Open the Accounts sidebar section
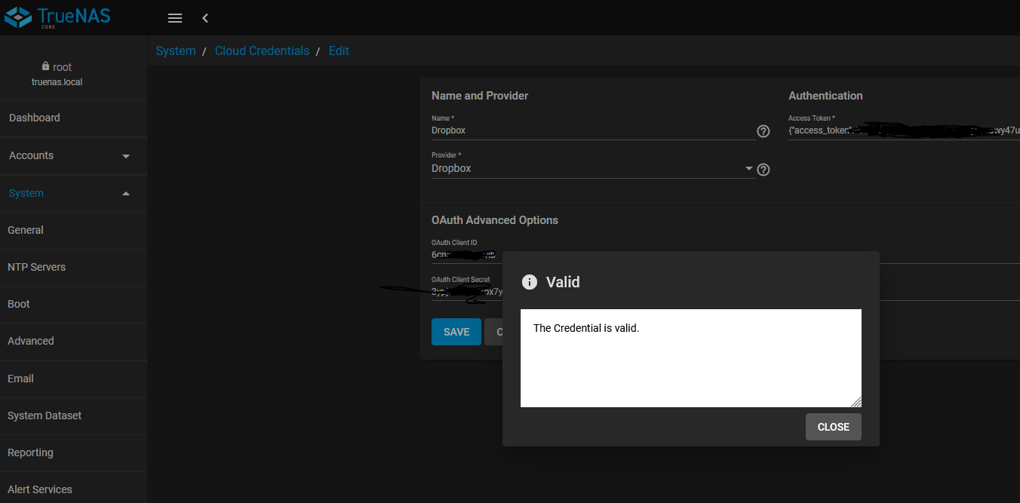1020x503 pixels. point(73,156)
